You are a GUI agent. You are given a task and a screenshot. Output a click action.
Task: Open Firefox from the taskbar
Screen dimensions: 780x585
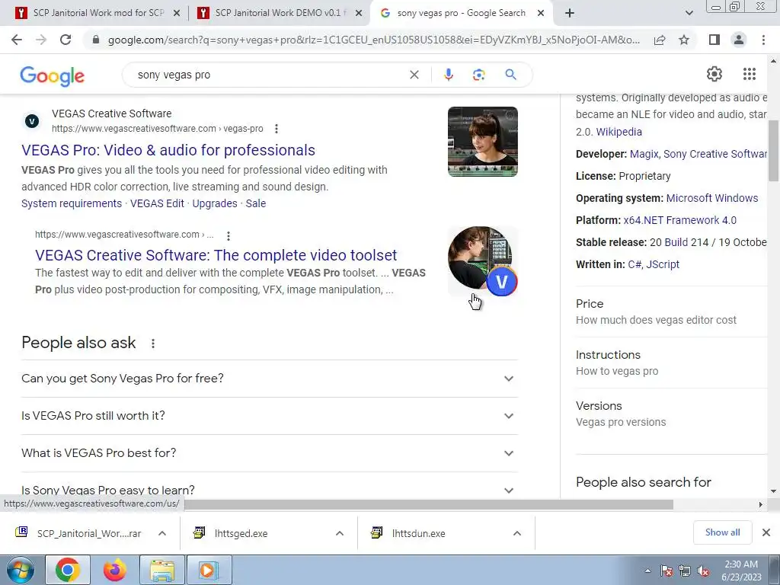tap(114, 570)
